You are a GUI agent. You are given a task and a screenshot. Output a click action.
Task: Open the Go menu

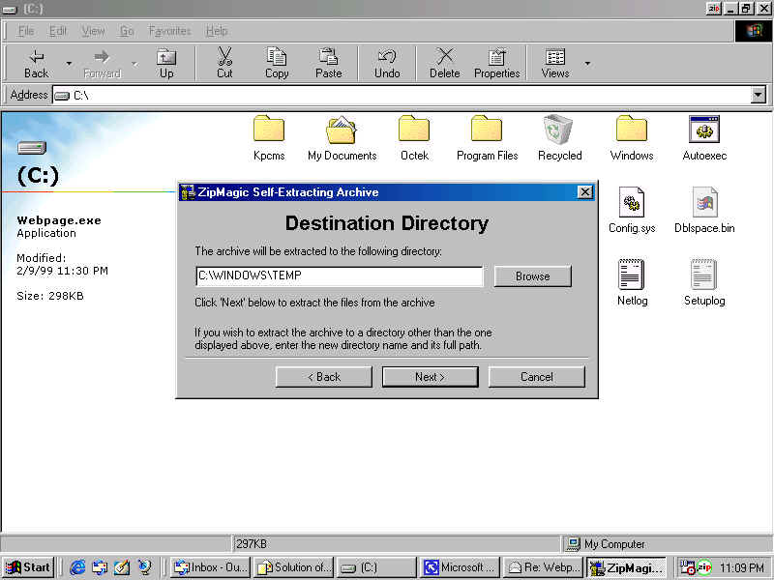tap(127, 31)
